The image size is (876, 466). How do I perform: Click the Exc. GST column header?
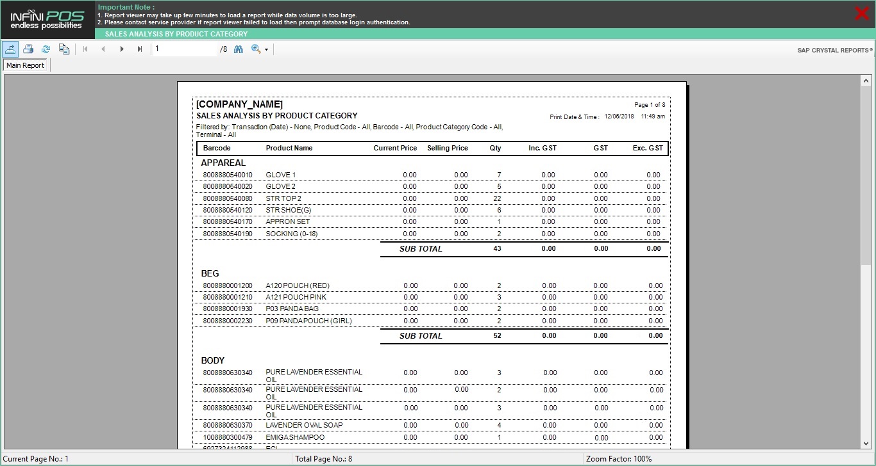pyautogui.click(x=648, y=148)
